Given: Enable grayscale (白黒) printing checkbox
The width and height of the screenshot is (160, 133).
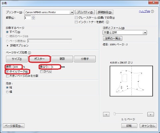Looking at the screenshot, I should pos(76,18).
